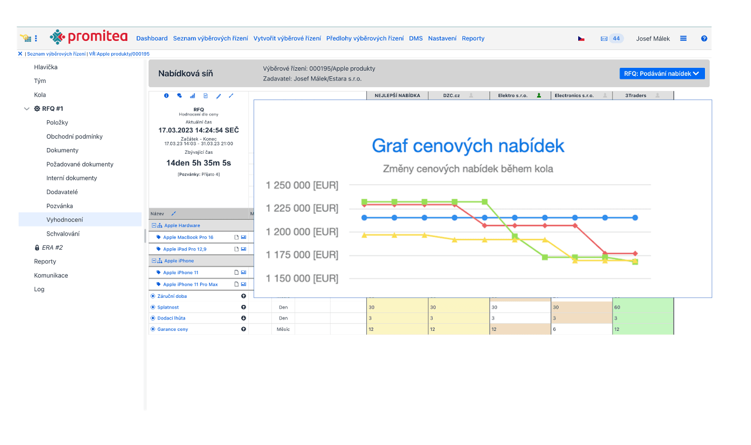The width and height of the screenshot is (751, 445).
Task: Show the bar chart icon in the RFQ panel
Action: tap(193, 96)
